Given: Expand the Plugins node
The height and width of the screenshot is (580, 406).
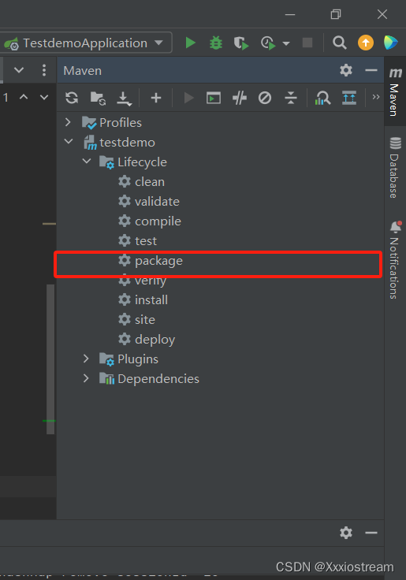Looking at the screenshot, I should tap(86, 359).
